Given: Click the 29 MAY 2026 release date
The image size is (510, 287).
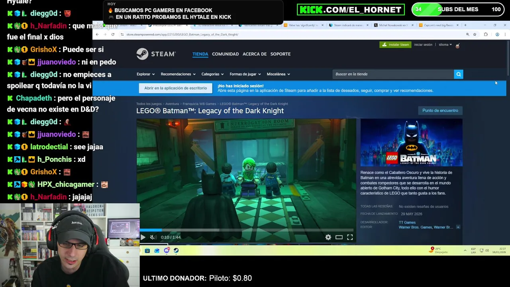Looking at the screenshot, I should (412, 214).
